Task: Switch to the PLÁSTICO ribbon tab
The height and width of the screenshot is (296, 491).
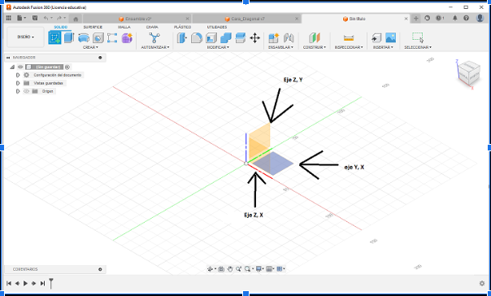Action: pyautogui.click(x=183, y=28)
